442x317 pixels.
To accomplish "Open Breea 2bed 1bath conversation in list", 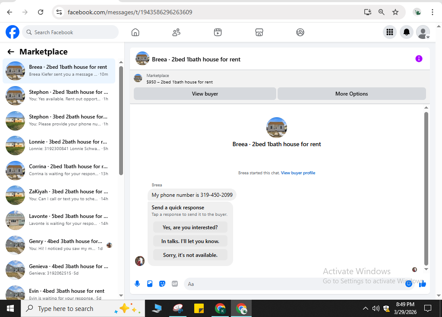I will tap(59, 70).
